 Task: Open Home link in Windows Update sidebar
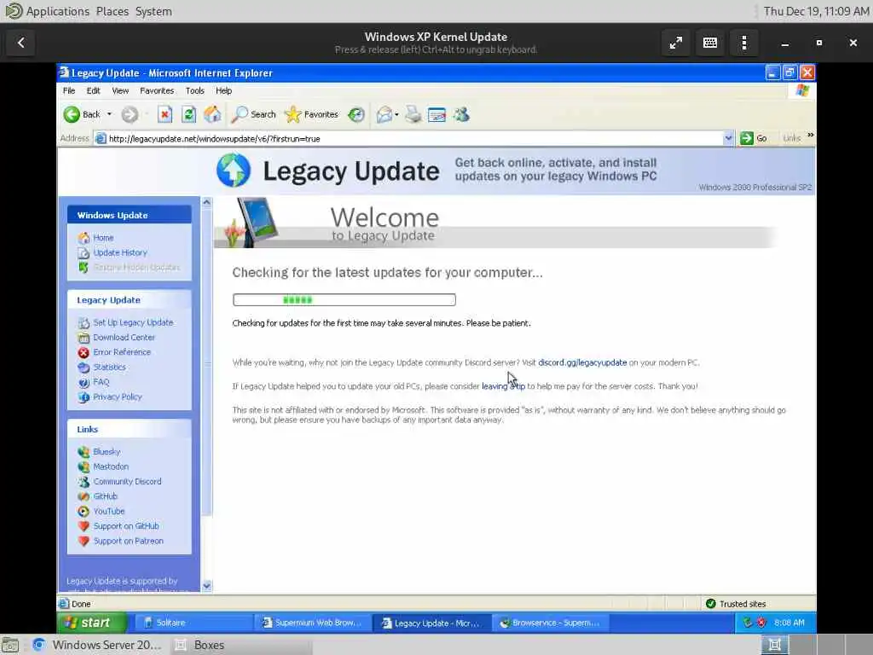pos(103,238)
